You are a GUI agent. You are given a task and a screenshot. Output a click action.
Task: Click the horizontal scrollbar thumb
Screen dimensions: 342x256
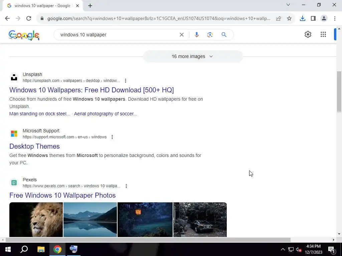point(148,240)
